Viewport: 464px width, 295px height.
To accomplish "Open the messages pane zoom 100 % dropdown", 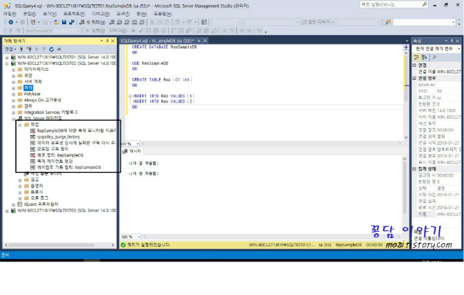I will click(139, 237).
